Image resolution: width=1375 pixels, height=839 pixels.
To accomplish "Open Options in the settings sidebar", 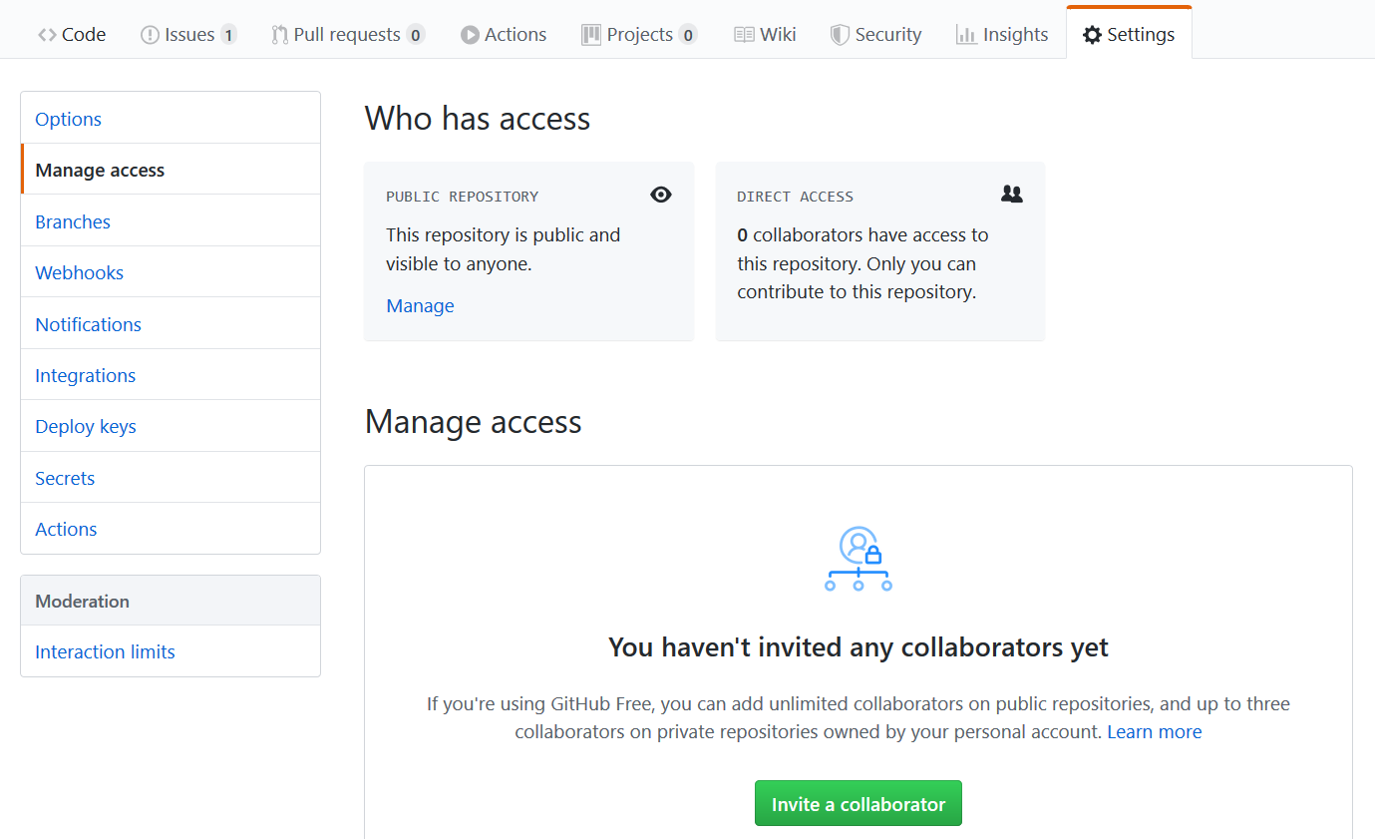I will pos(171,119).
